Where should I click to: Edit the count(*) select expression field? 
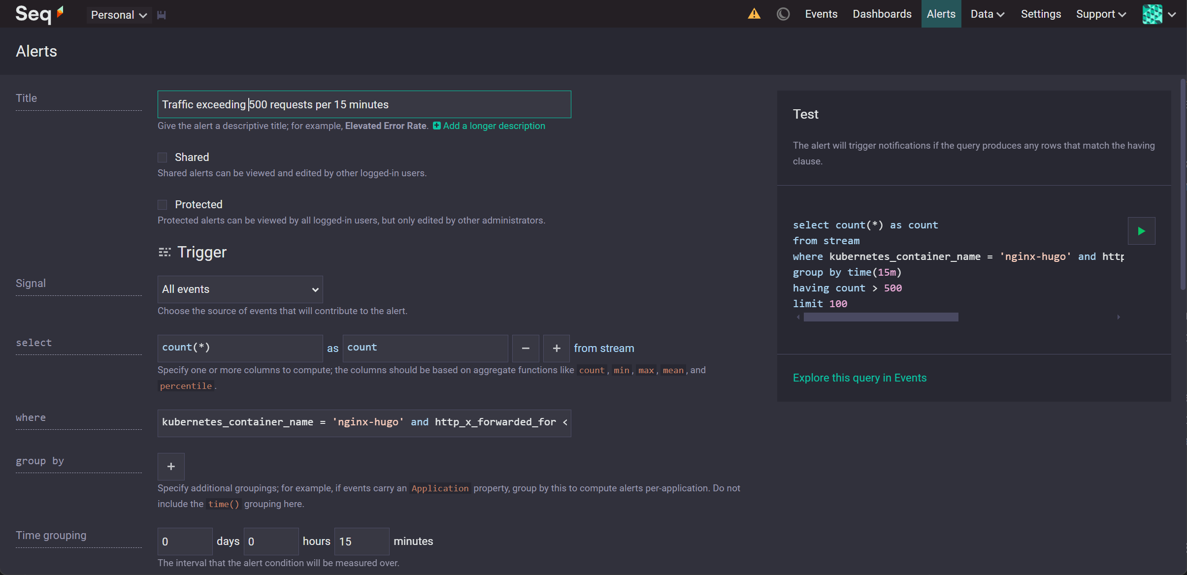tap(240, 349)
